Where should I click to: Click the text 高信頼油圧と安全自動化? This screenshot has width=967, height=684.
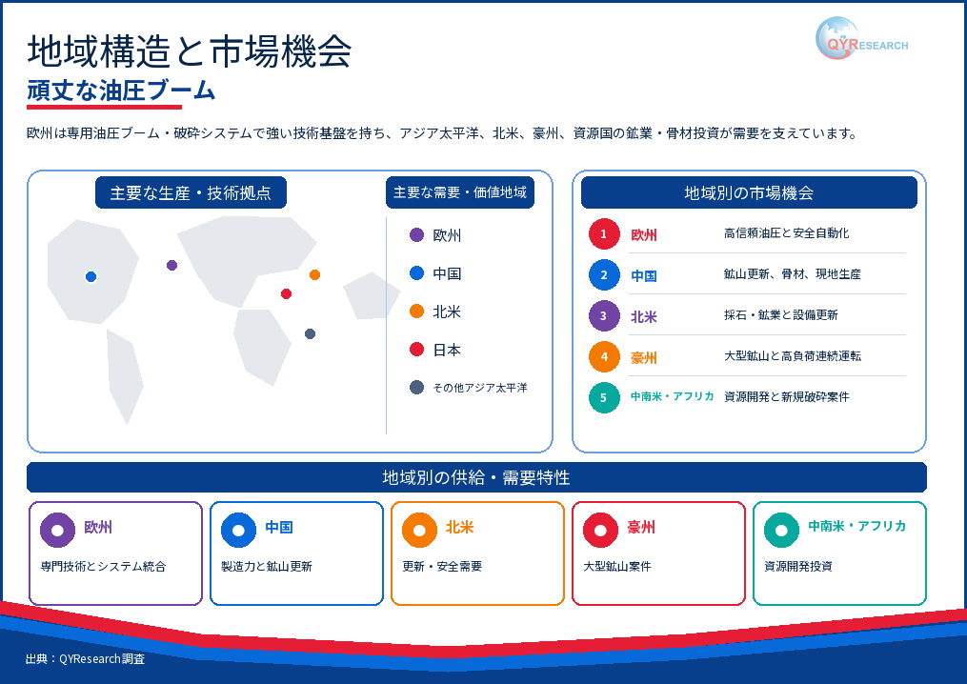(x=786, y=233)
